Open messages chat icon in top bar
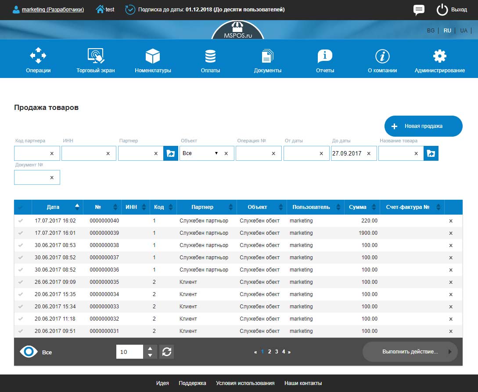This screenshot has width=478, height=392. (x=419, y=10)
